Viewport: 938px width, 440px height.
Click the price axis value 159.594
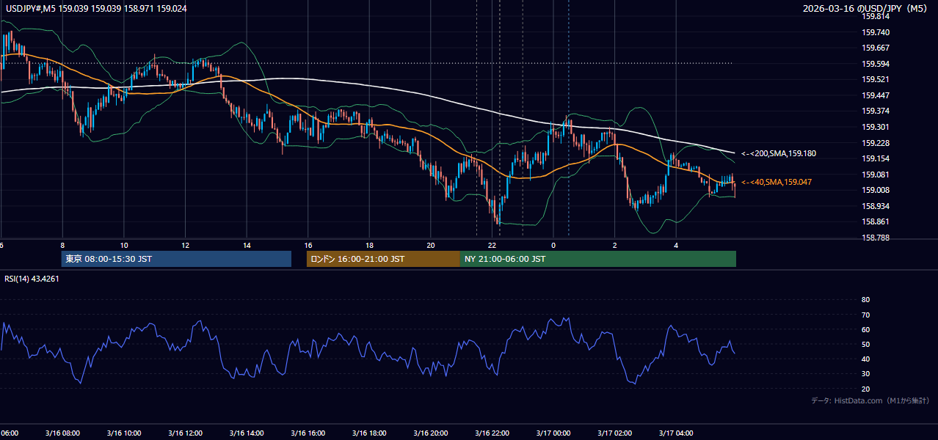click(876, 64)
